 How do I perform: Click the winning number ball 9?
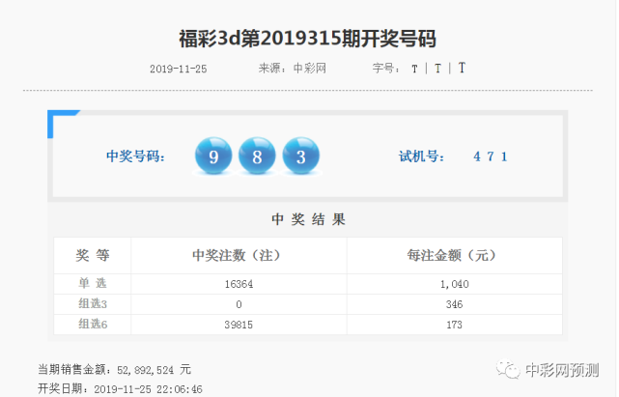click(x=213, y=156)
